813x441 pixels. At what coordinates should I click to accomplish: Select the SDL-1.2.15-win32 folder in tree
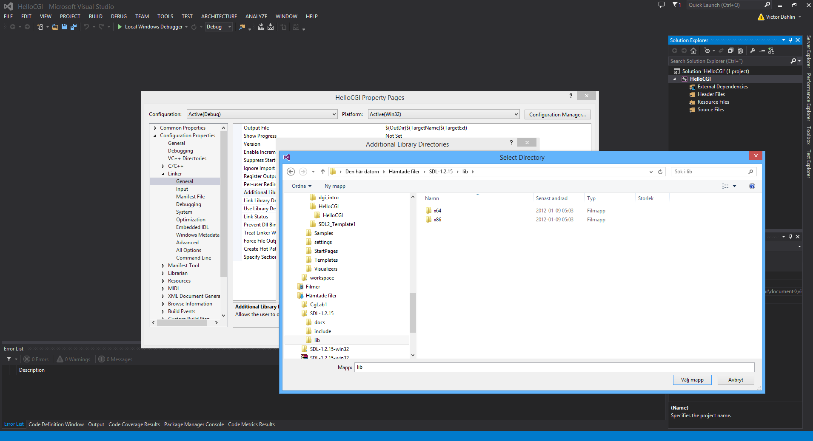tap(329, 349)
